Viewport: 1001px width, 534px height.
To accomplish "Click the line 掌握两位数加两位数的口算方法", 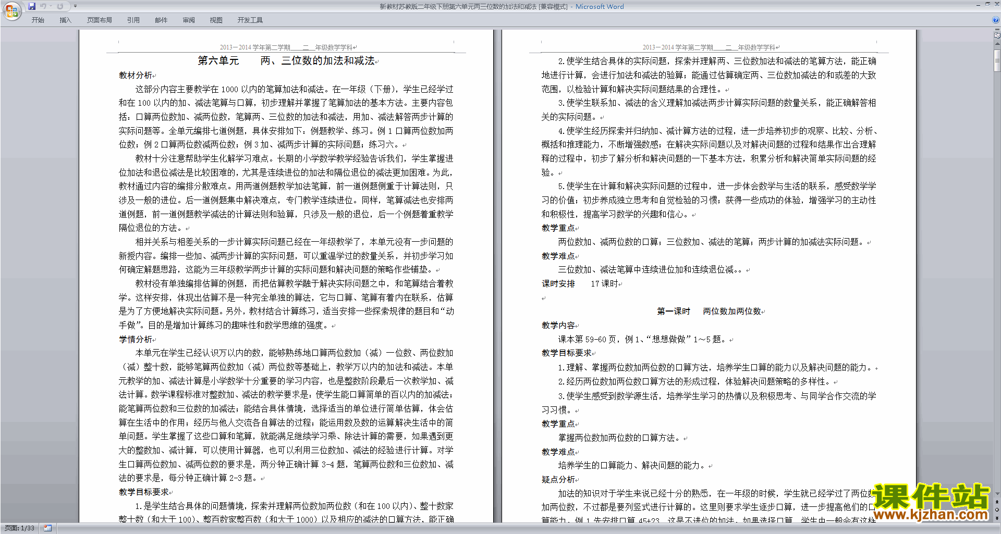I will 619,438.
